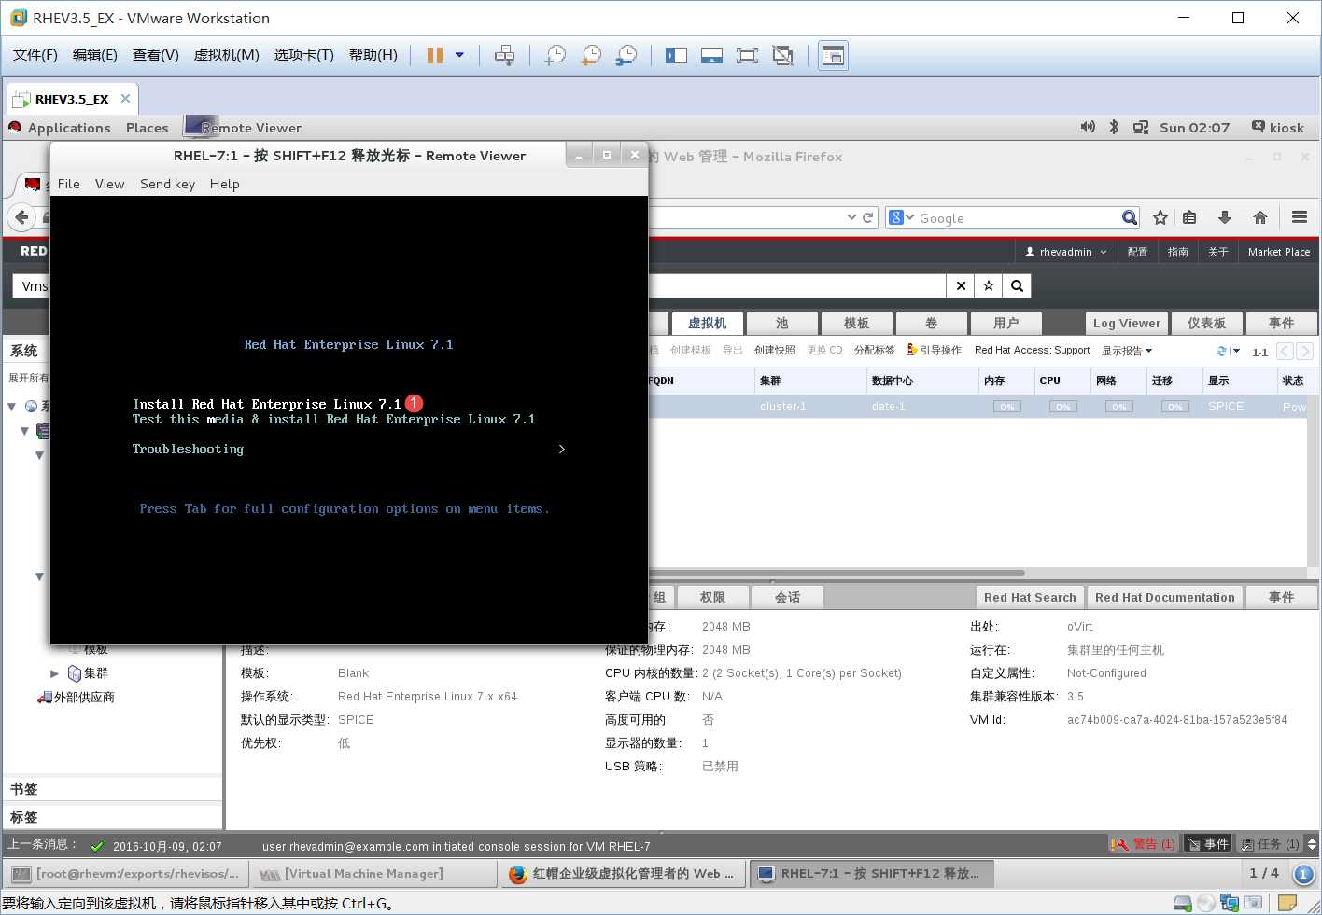Bookmark this page with the star icon
1322x915 pixels.
1160,217
